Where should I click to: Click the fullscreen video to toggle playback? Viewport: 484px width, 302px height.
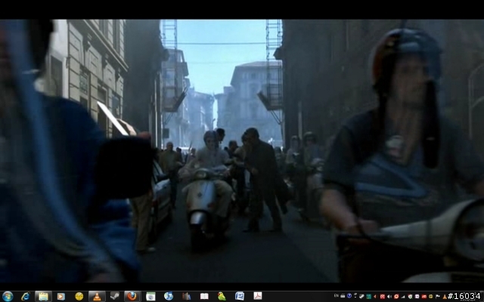click(242, 151)
